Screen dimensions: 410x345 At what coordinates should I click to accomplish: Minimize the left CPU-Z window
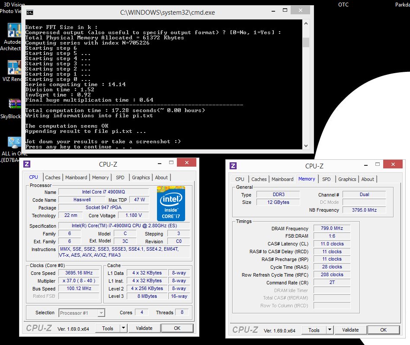coord(160,163)
